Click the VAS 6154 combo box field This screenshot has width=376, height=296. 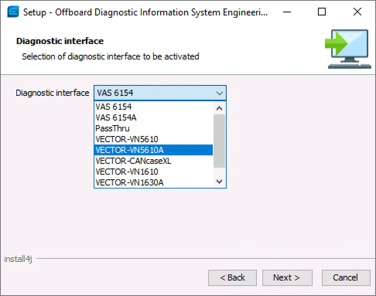point(154,93)
